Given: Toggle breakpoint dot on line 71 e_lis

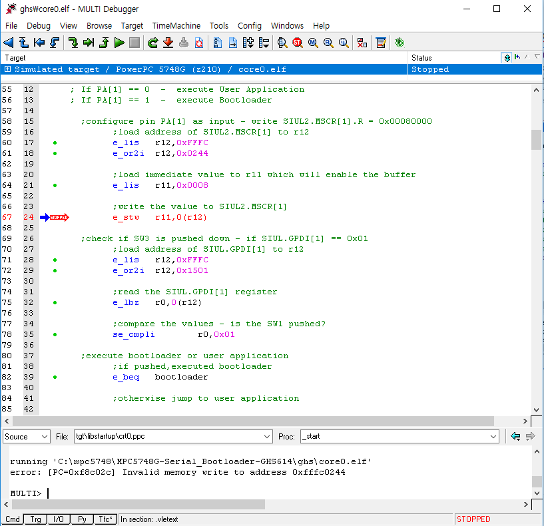Looking at the screenshot, I should point(55,260).
